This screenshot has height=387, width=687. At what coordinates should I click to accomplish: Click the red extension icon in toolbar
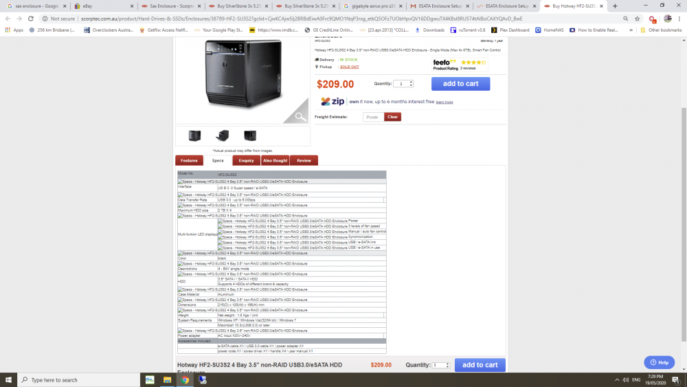tap(653, 19)
